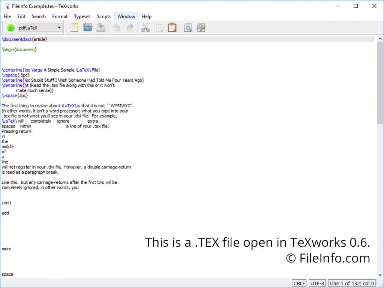Click the line and column position indicator

352,283
